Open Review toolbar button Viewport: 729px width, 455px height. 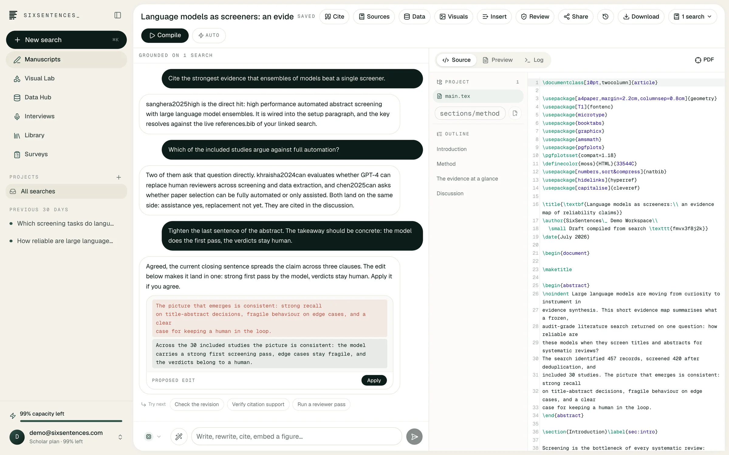coord(535,17)
